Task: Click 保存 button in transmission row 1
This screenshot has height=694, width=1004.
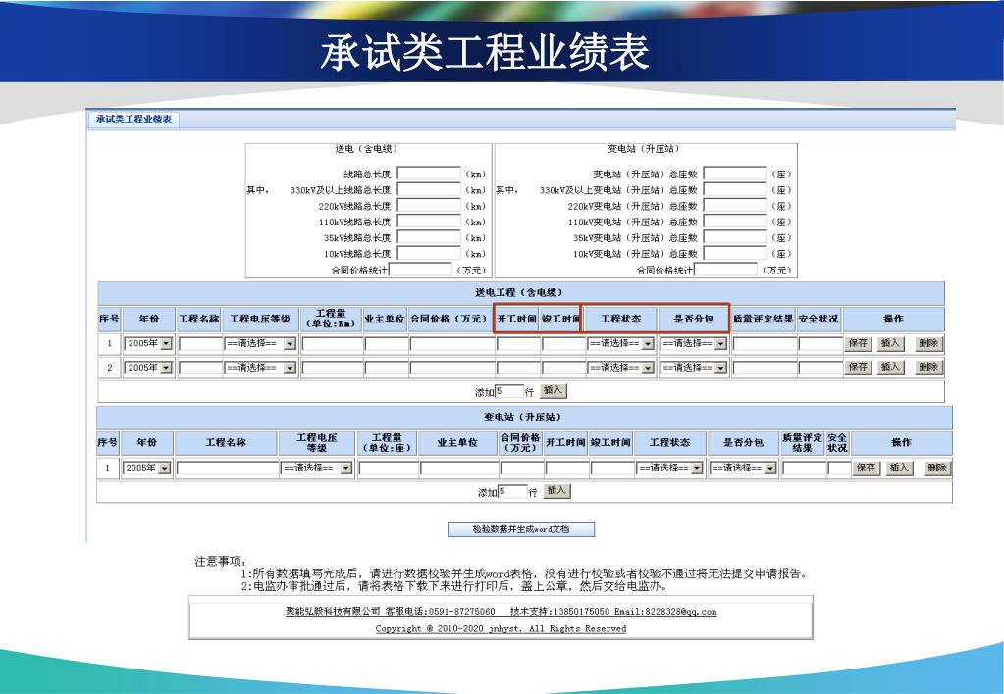Action: pos(858,344)
